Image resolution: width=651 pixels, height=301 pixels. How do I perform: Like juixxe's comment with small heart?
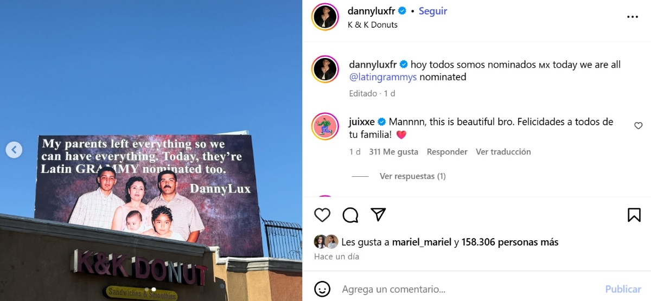coord(639,126)
